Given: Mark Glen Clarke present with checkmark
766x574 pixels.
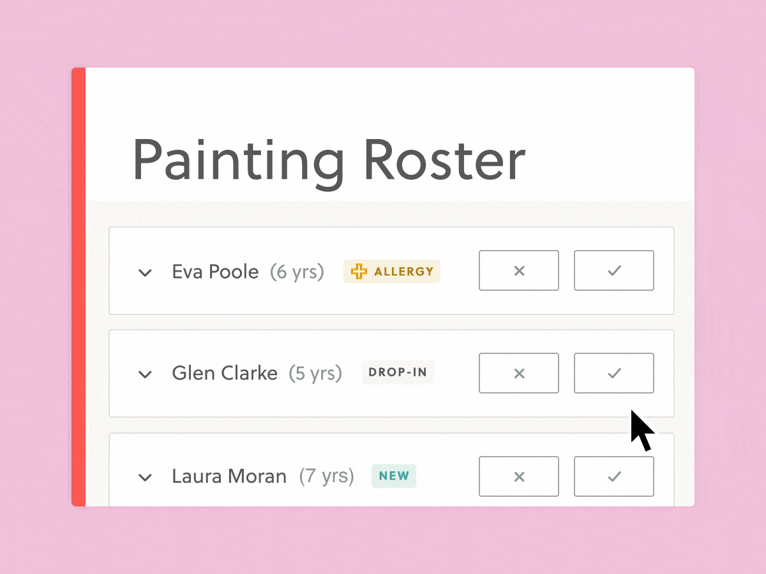Looking at the screenshot, I should [x=613, y=373].
